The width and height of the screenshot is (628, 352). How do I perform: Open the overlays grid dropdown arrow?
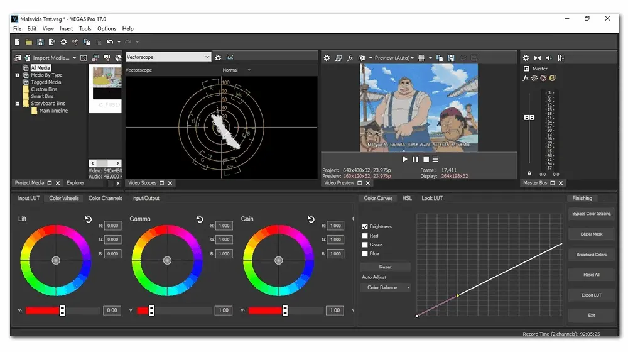(x=431, y=58)
